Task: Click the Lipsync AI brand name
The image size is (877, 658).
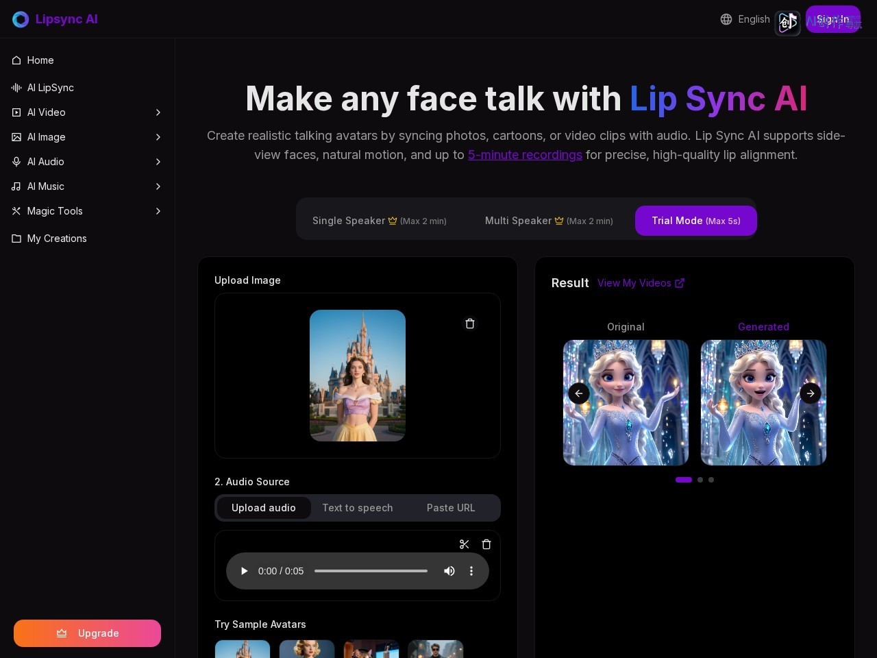Action: tap(66, 19)
